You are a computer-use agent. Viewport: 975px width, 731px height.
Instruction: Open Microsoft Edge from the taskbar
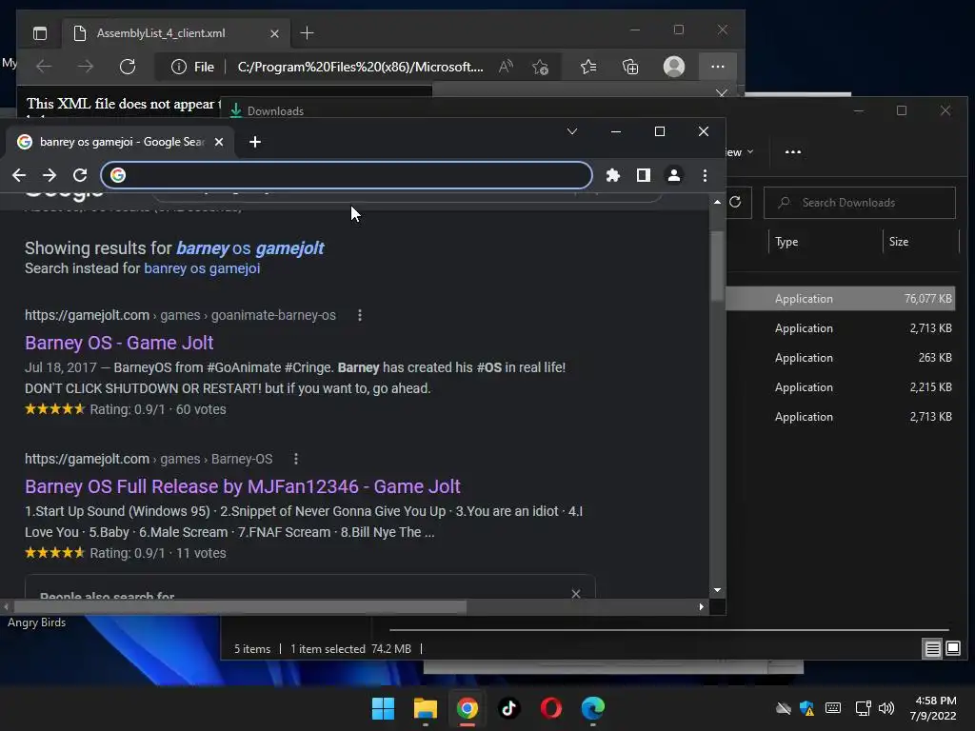point(593,708)
